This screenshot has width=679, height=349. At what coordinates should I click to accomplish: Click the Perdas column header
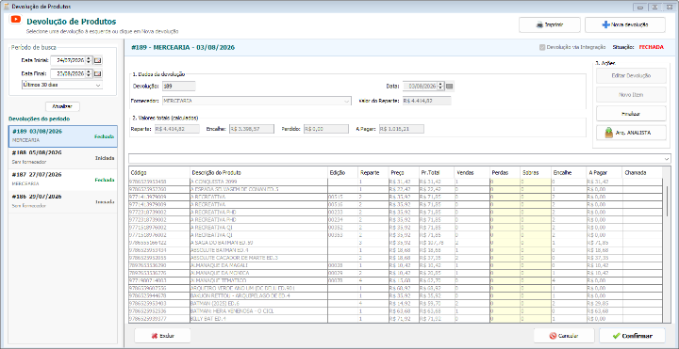(x=504, y=172)
